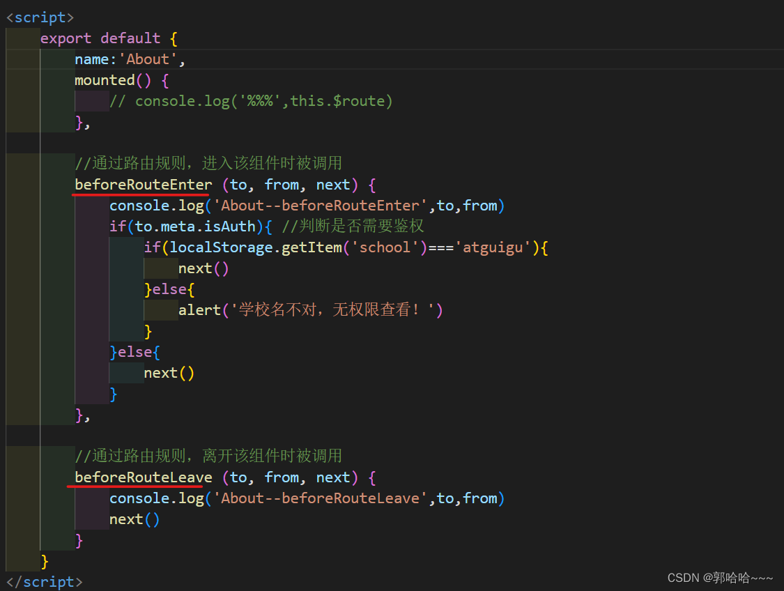The image size is (784, 591).
Task: Click the opening <script> tag
Action: tap(40, 17)
